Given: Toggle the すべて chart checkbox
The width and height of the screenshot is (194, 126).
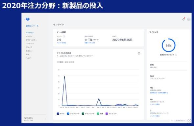Looking at the screenshot, I should click(58, 113).
